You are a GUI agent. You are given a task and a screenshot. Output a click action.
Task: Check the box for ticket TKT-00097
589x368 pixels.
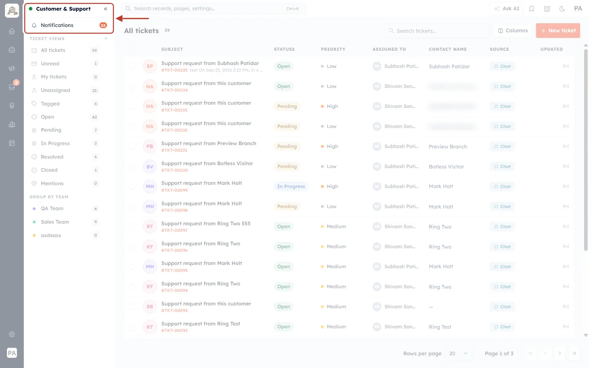coord(132,227)
